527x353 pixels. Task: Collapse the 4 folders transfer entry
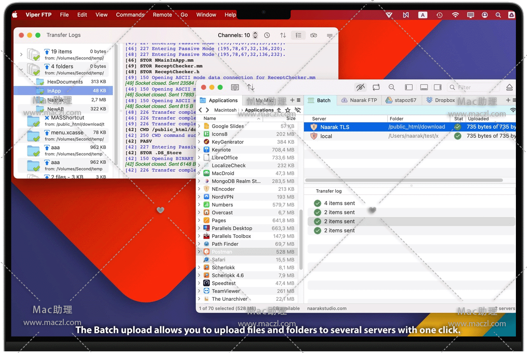[21, 69]
